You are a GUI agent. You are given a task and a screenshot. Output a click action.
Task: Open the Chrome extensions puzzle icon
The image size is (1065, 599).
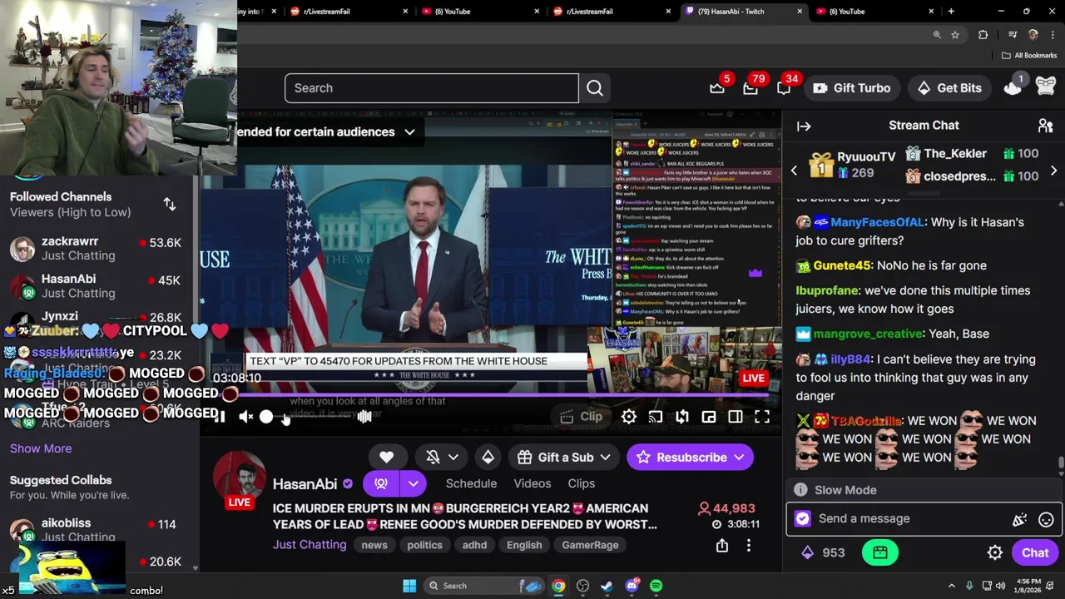[x=983, y=35]
